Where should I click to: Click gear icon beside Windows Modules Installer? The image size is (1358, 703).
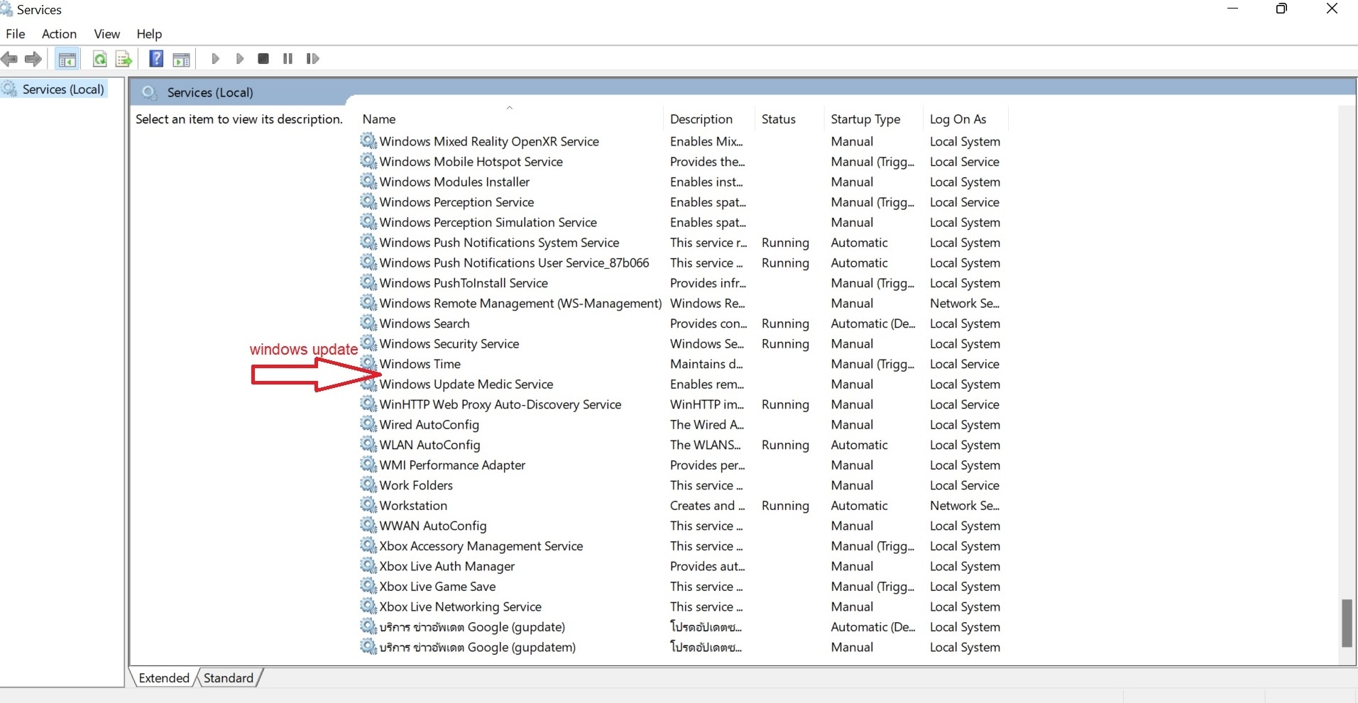[368, 182]
